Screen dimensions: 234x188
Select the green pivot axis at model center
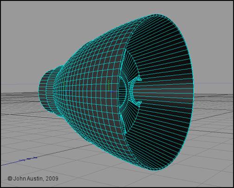pyautogui.click(x=109, y=86)
